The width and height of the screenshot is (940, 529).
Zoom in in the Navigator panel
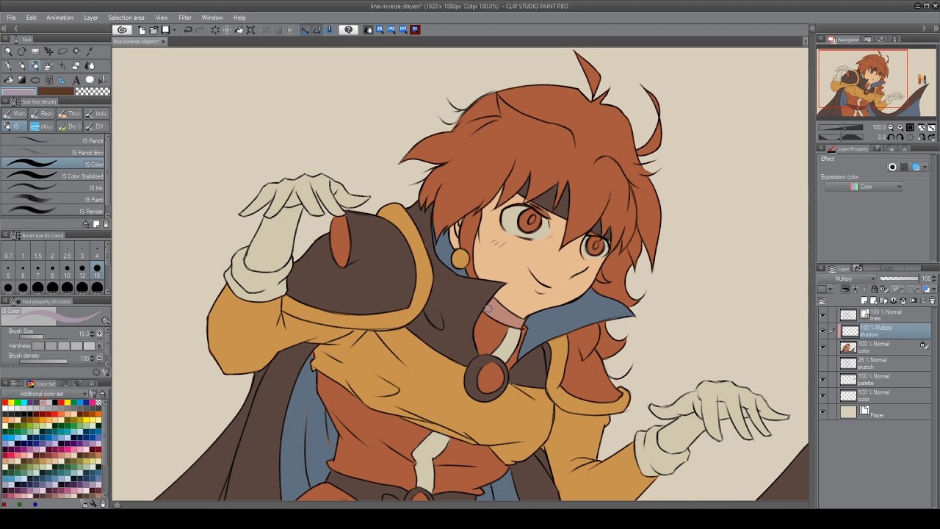pos(900,127)
